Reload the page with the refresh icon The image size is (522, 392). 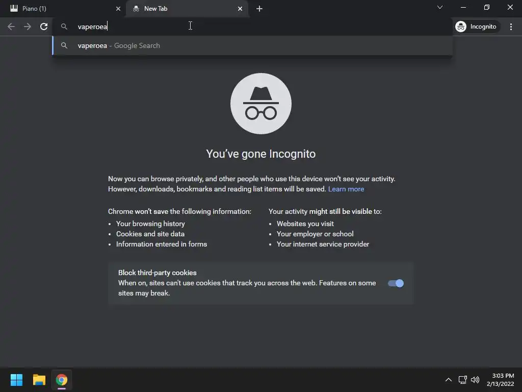coord(44,27)
